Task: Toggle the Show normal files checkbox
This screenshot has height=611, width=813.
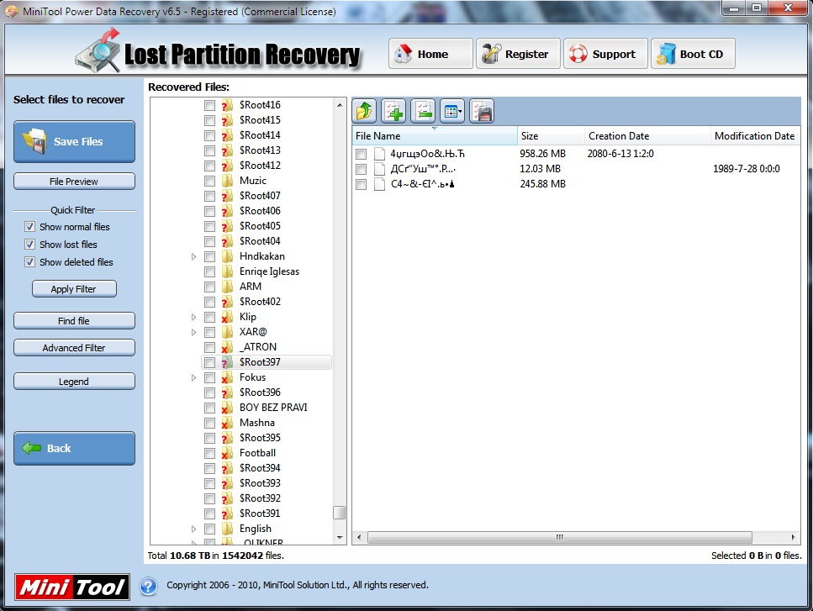Action: point(30,227)
